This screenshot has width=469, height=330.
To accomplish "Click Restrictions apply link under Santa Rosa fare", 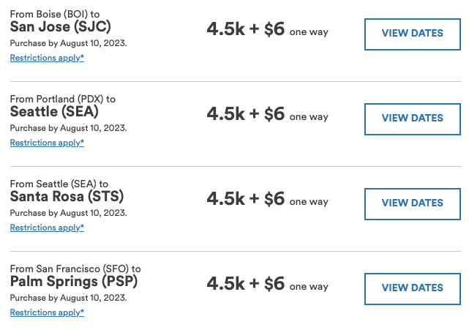I will coord(47,228).
